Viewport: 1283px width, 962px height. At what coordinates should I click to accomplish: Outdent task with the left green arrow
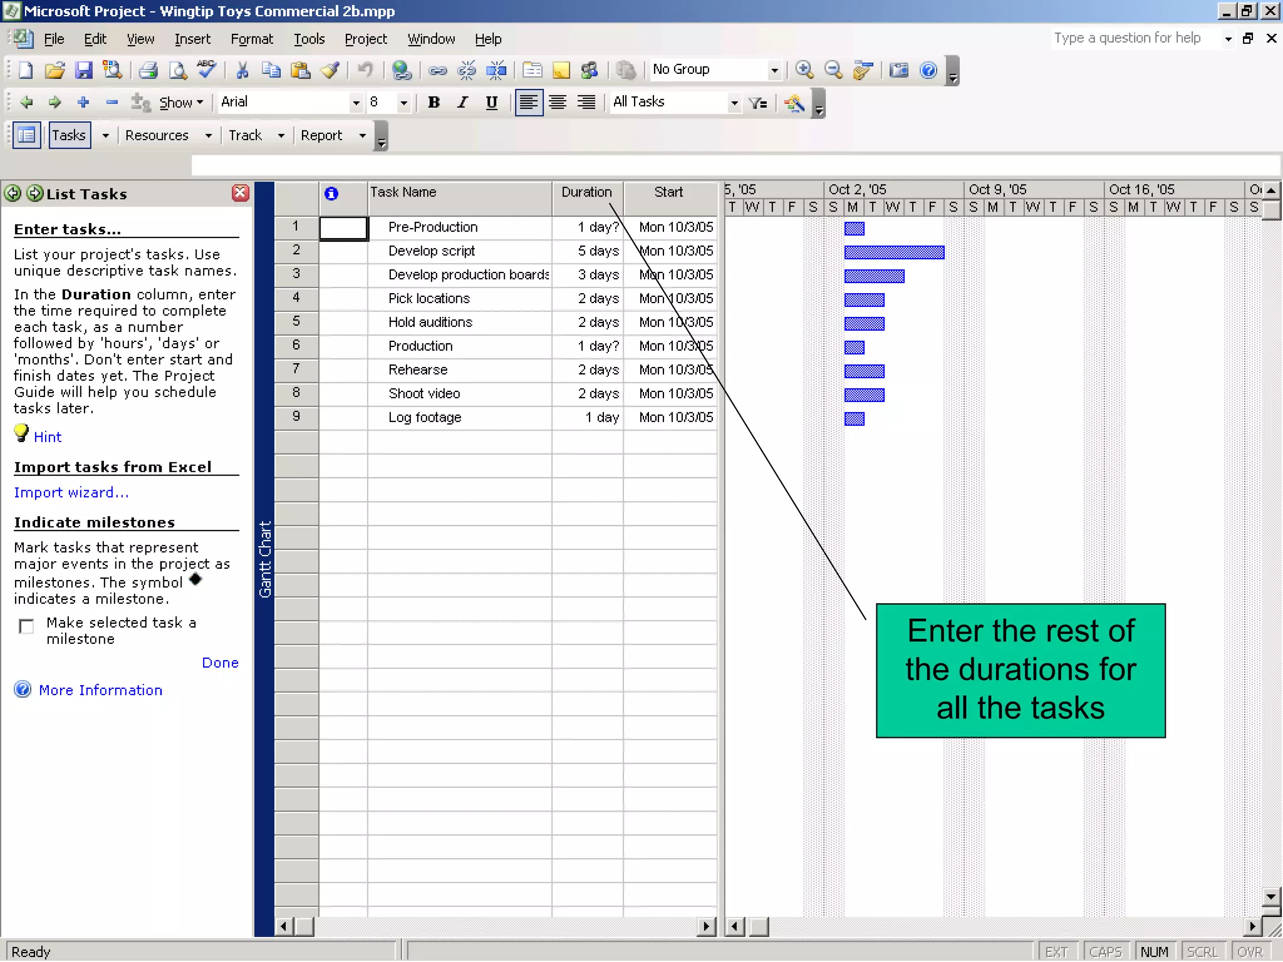point(26,102)
